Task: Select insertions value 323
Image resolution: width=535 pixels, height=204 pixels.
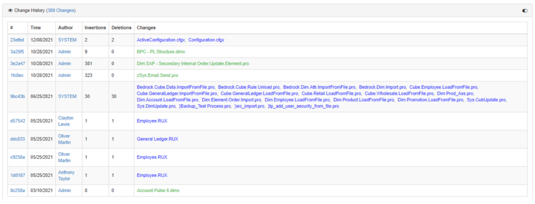Action: 88,75
